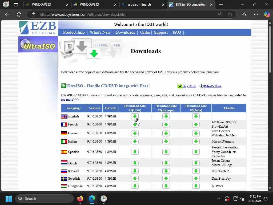
Task: Download Dutch version from Asia site
Action: pyautogui.click(x=196, y=163)
